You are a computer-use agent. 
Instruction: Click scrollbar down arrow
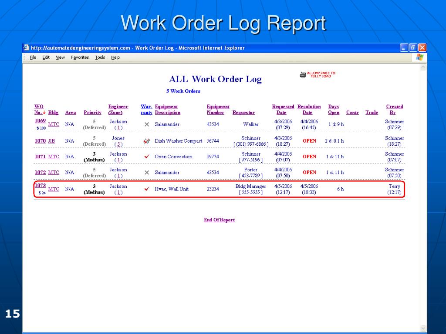click(423, 328)
